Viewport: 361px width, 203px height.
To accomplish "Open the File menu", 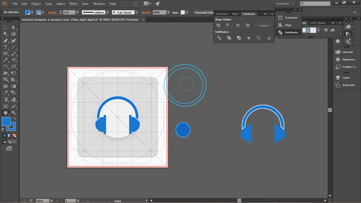I will [x=15, y=4].
